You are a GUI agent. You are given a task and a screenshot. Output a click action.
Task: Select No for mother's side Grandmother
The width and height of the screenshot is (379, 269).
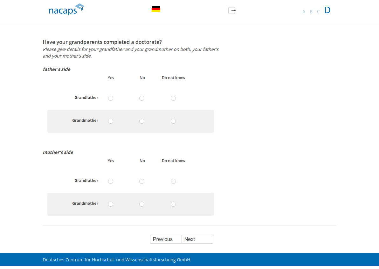click(142, 204)
